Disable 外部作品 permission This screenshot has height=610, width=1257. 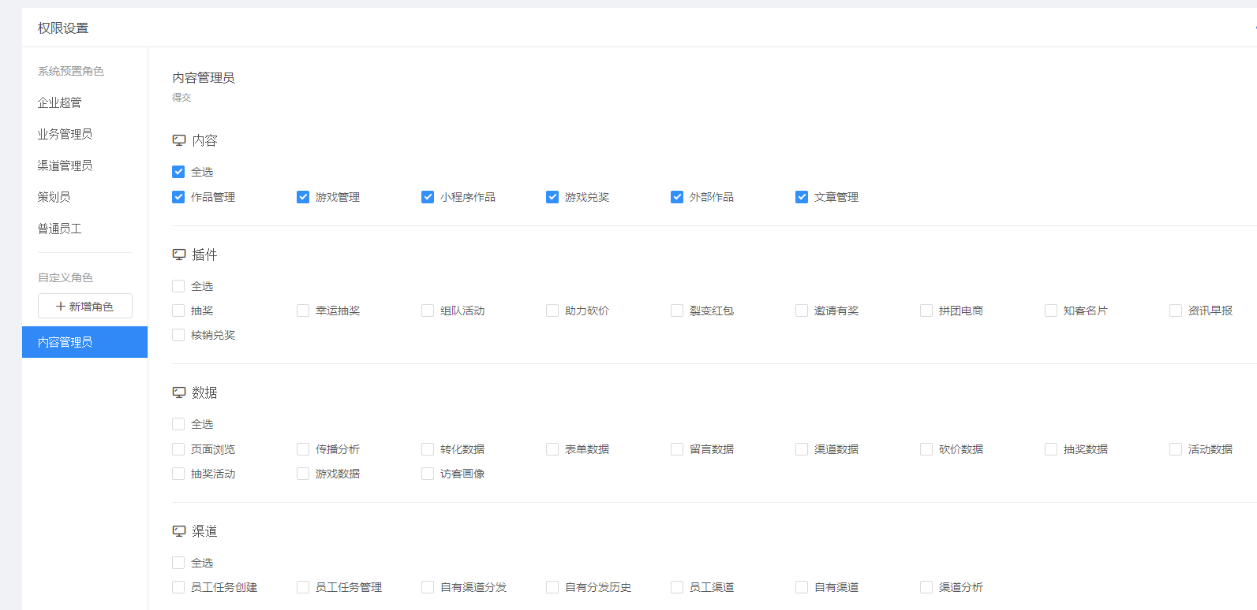pos(677,197)
